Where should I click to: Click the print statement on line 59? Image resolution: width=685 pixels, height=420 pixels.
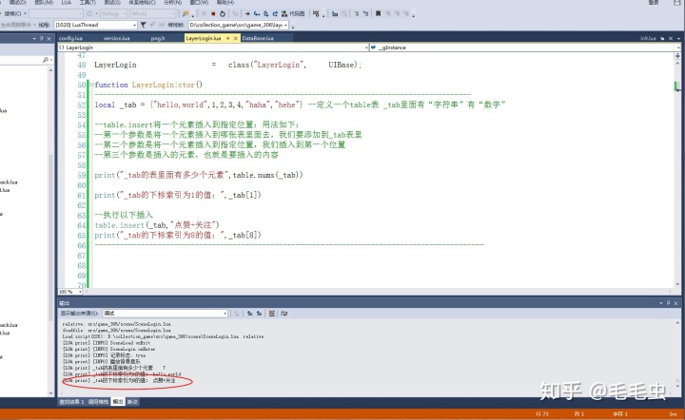click(198, 175)
